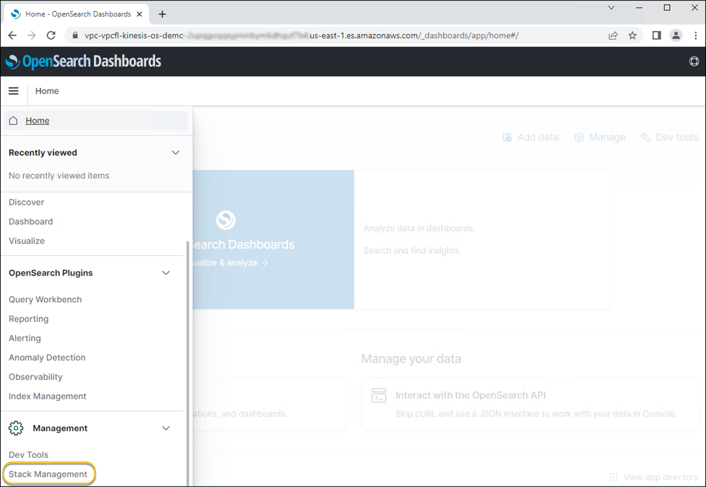
Task: Go back with browser back arrow
Action: click(x=12, y=36)
